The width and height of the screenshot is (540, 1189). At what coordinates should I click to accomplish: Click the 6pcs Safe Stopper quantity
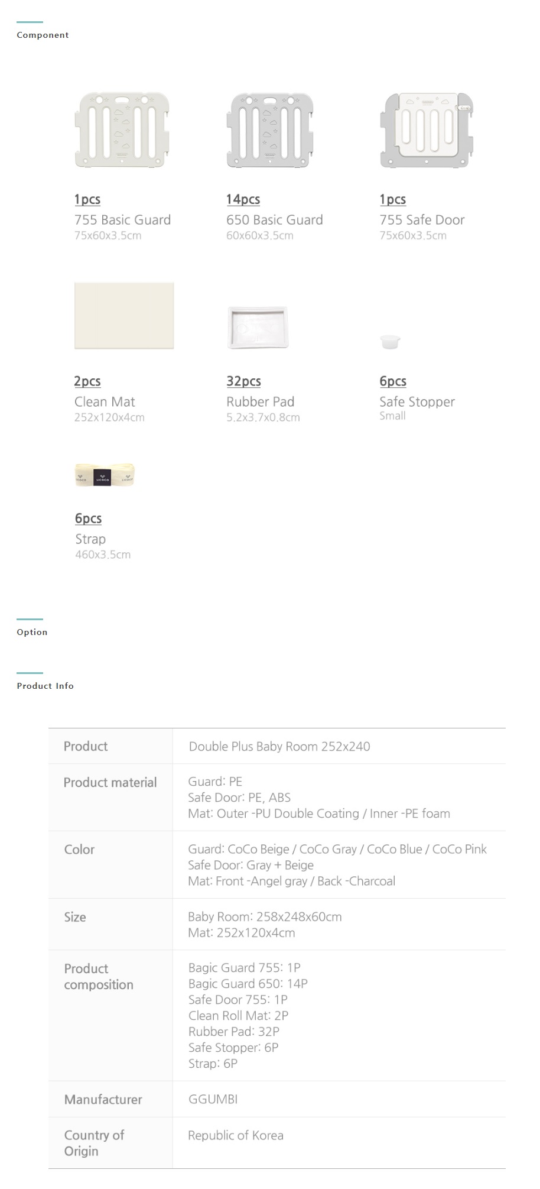[x=393, y=381]
